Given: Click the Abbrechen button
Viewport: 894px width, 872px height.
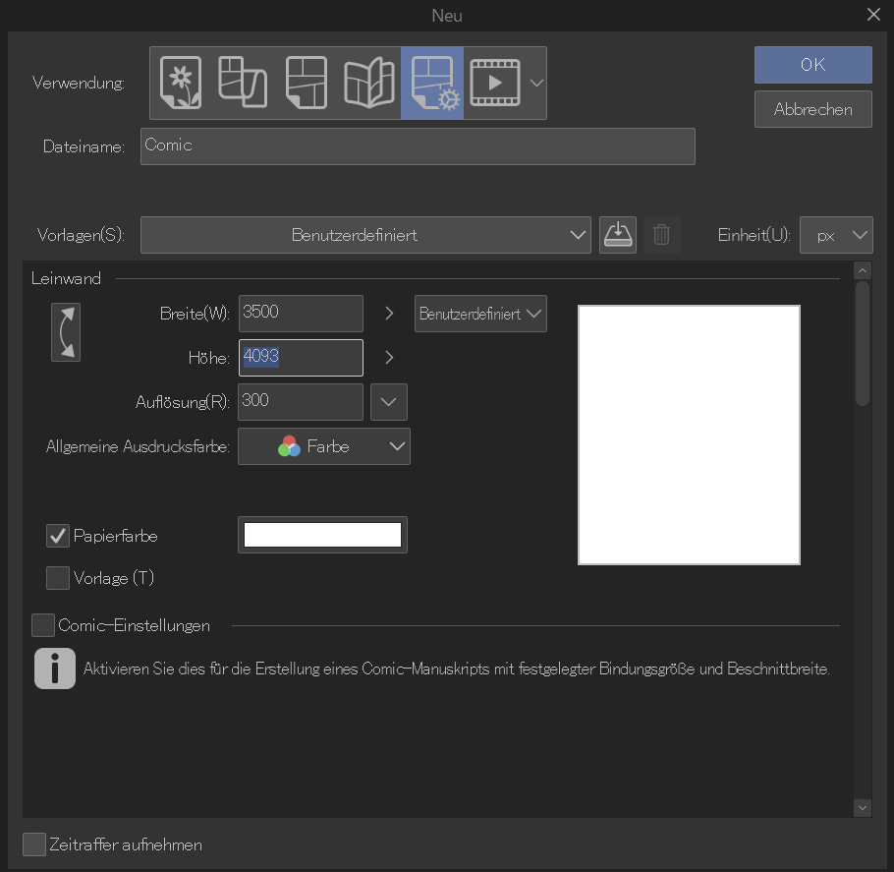Looking at the screenshot, I should (812, 109).
